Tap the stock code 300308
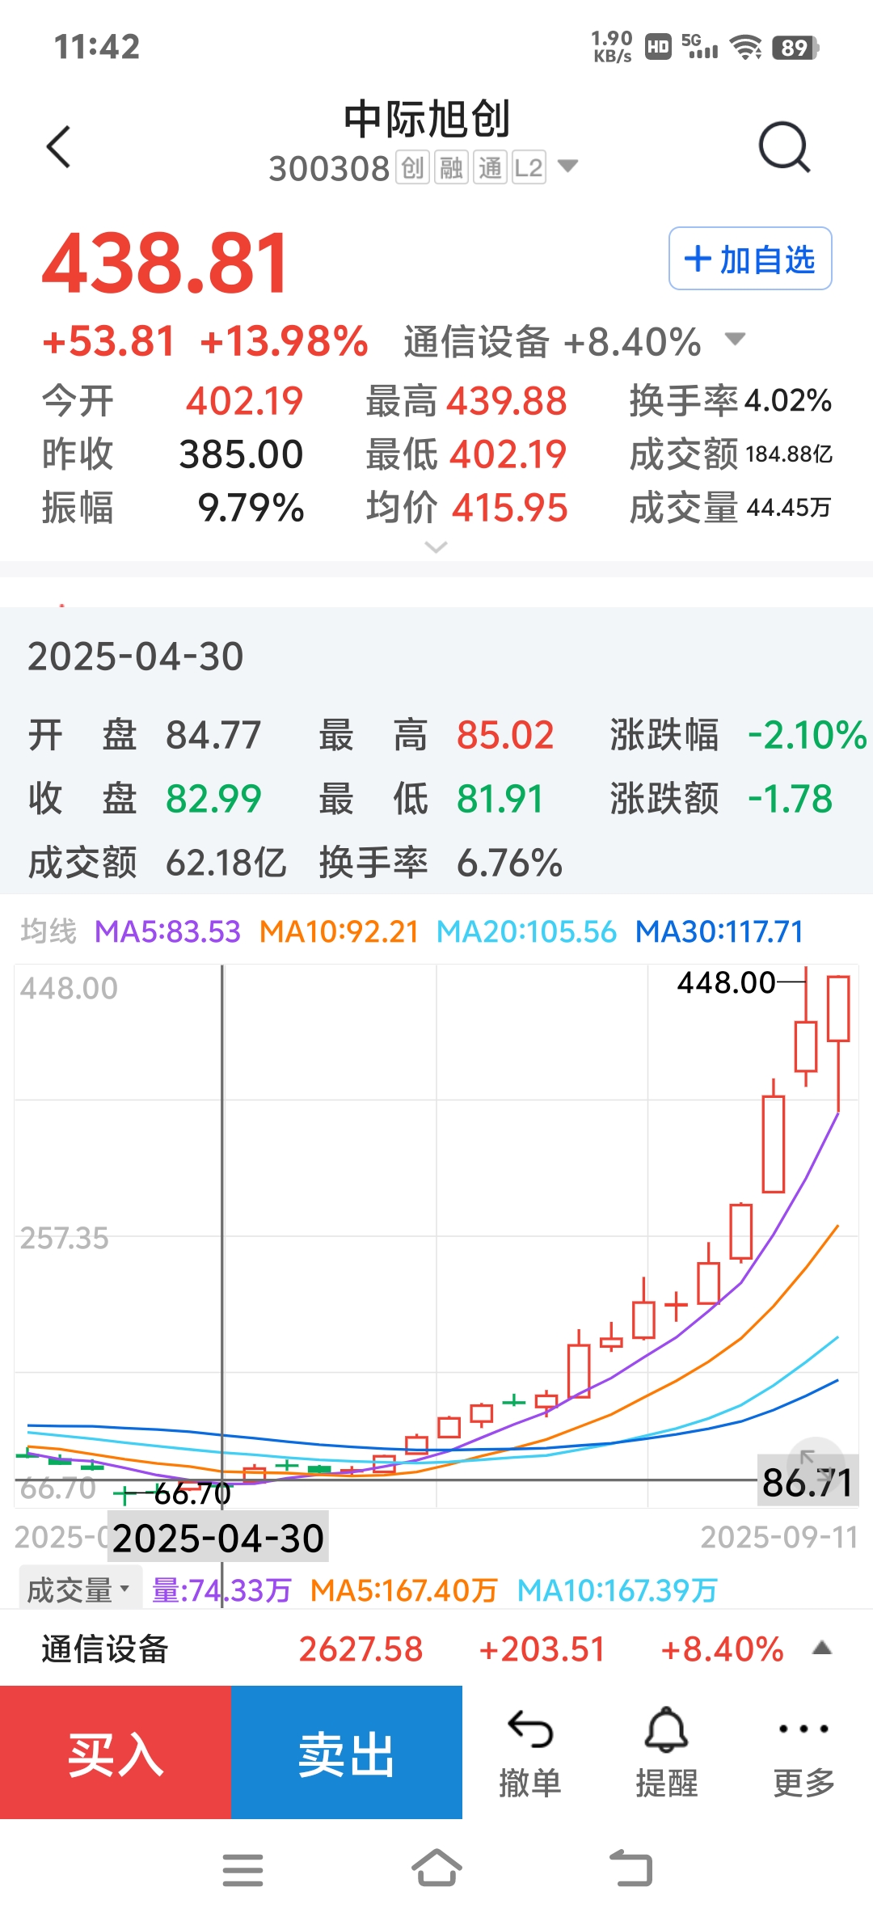This screenshot has height=1921, width=873. point(329,169)
